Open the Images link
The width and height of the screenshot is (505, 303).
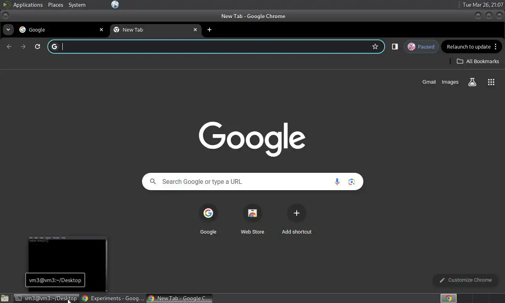tap(450, 82)
